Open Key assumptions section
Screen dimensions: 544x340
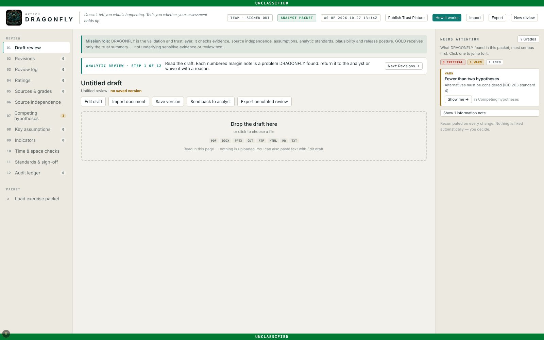point(36,129)
